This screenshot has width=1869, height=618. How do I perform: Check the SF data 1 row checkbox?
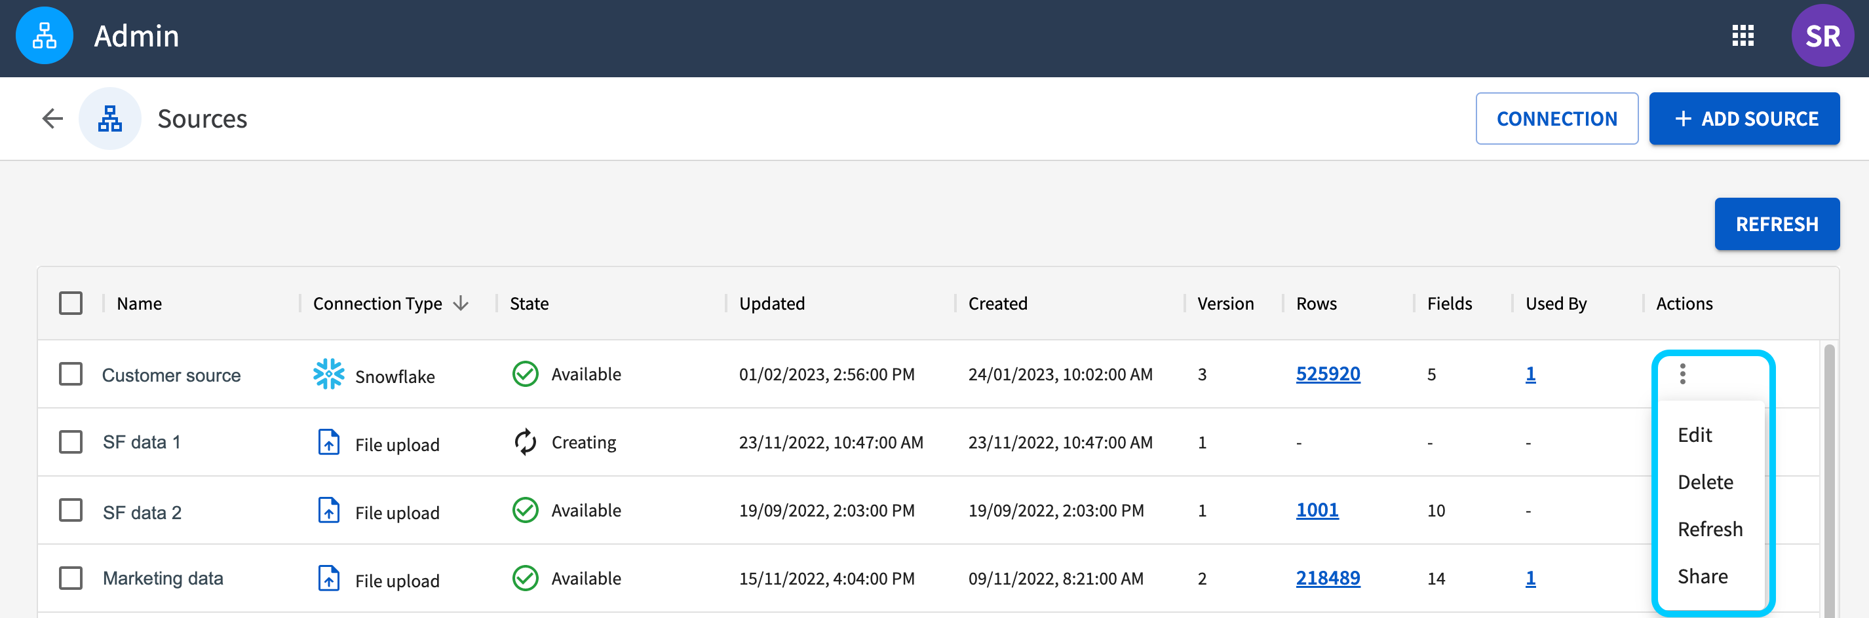click(x=70, y=442)
